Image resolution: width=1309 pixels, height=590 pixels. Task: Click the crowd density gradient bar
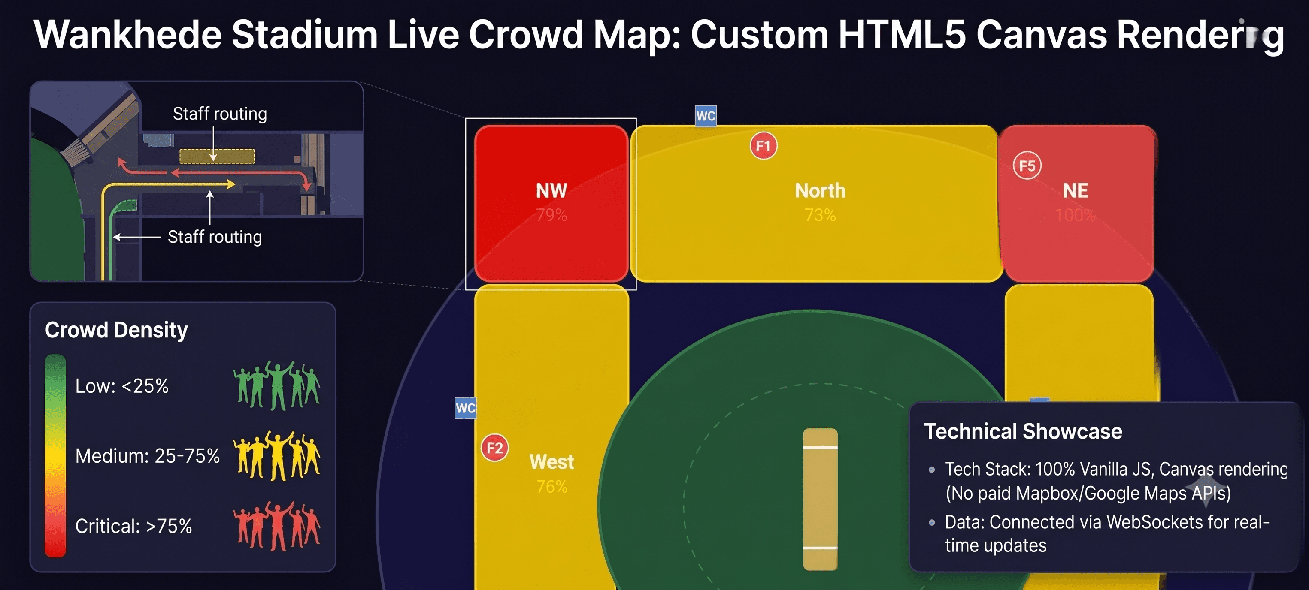coord(55,455)
